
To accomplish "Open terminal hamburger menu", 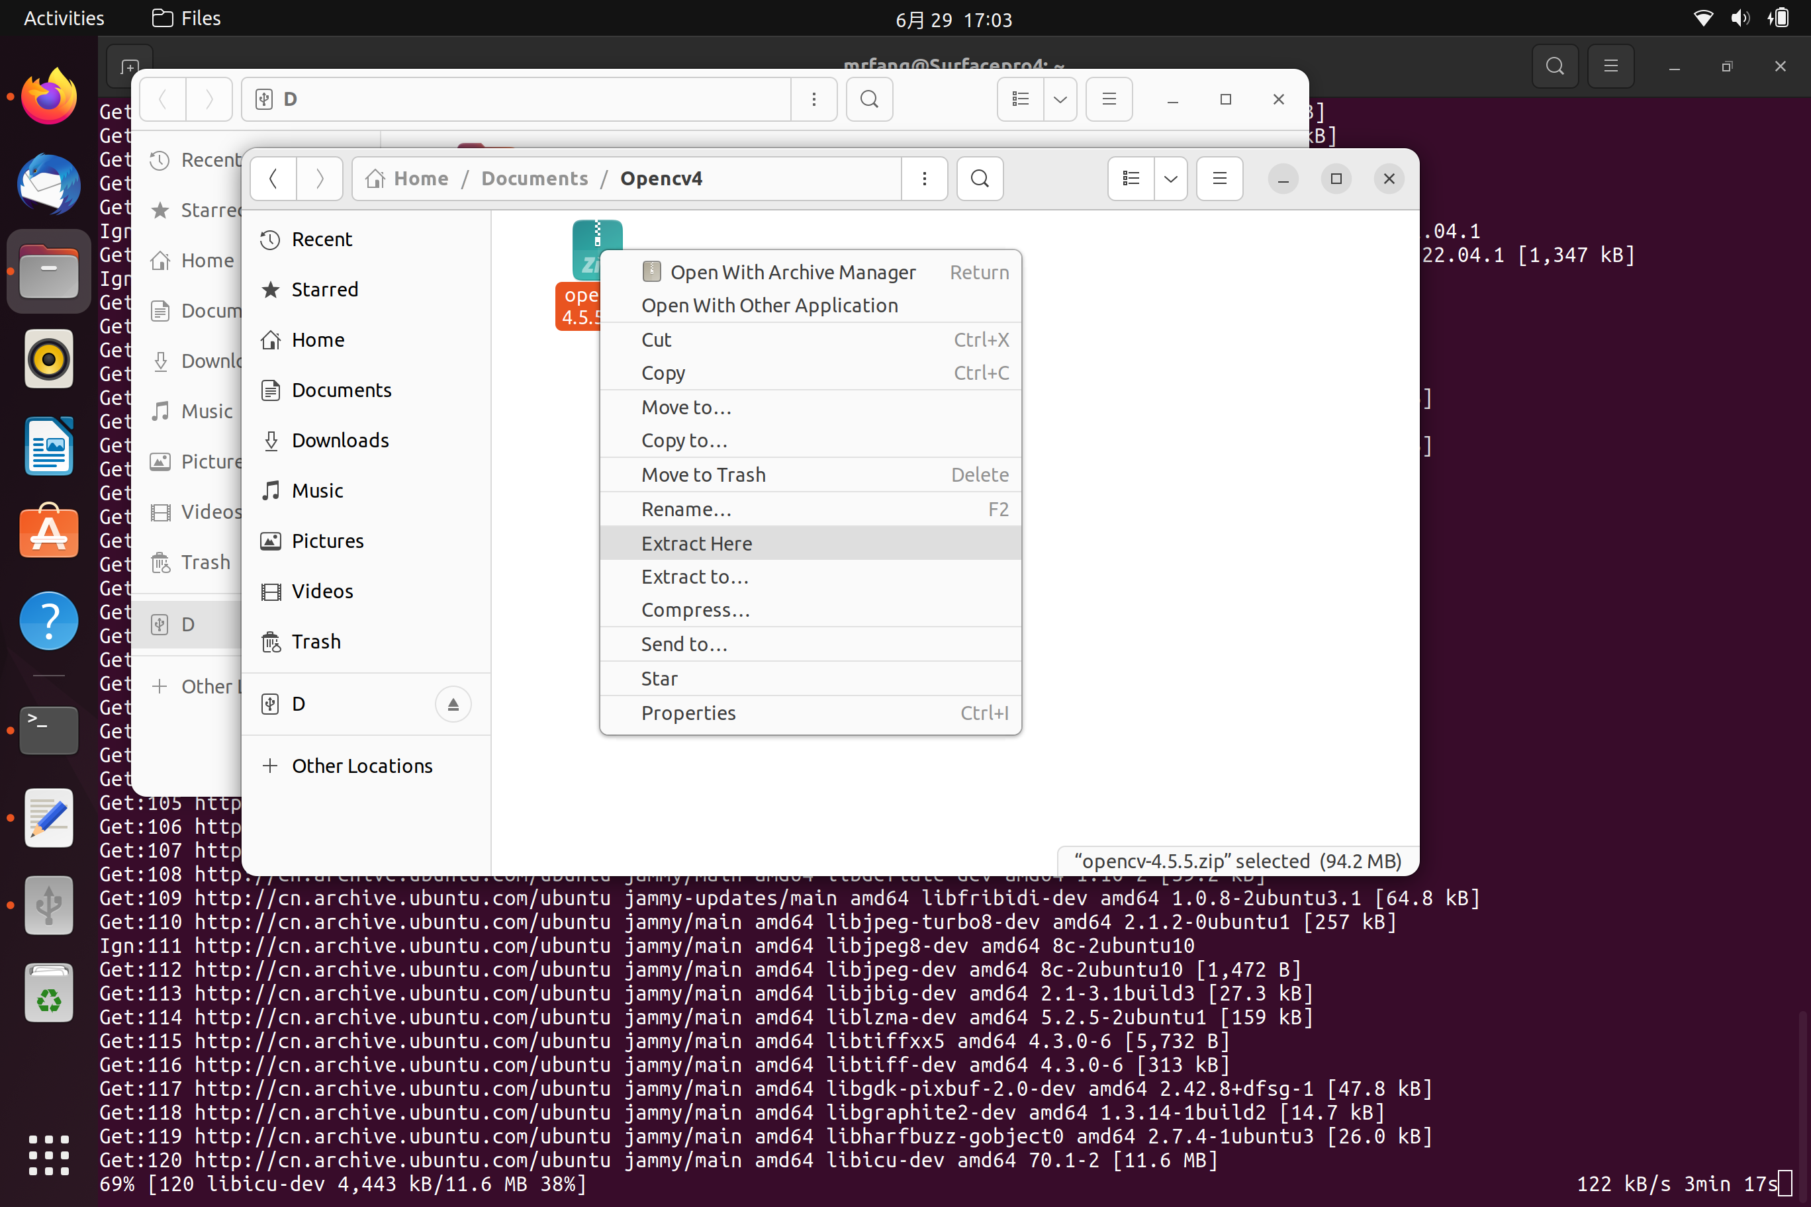I will (x=1611, y=66).
